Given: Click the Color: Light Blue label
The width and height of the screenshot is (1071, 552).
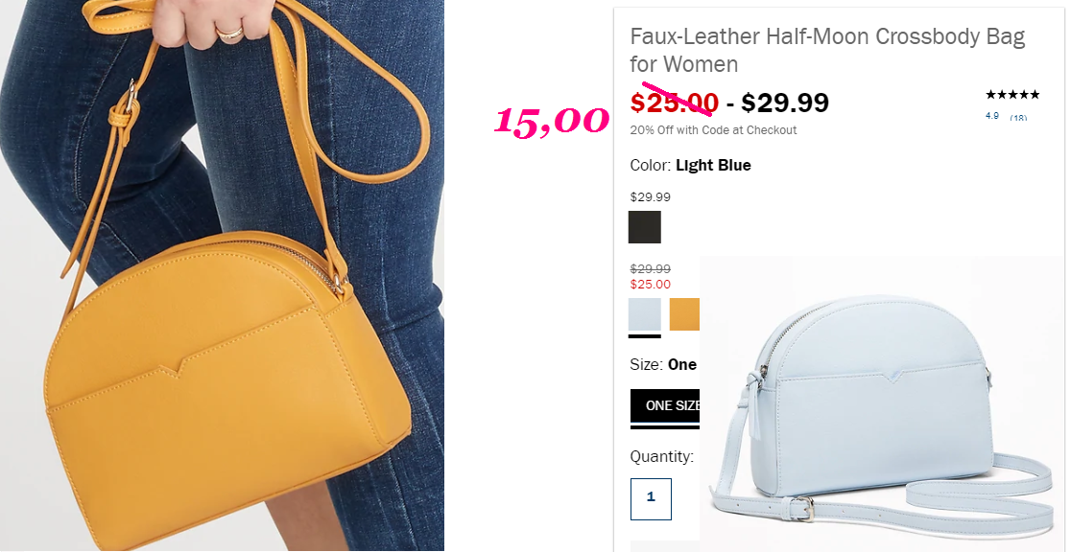Looking at the screenshot, I should pos(691,165).
